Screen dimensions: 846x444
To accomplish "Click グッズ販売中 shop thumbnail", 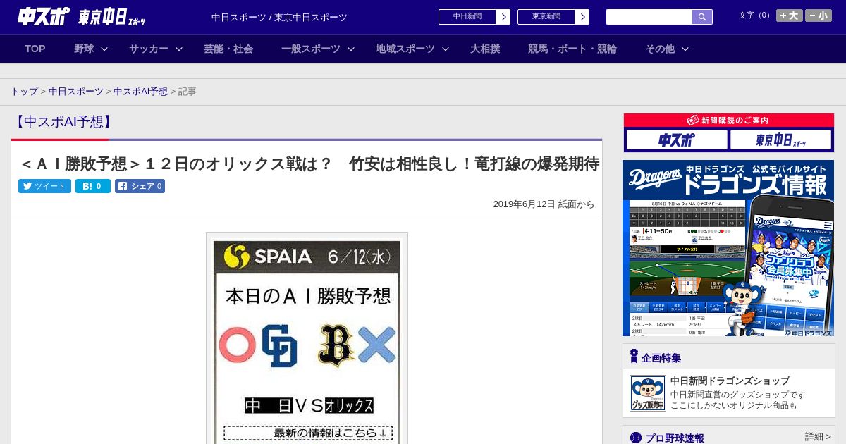I will tap(647, 393).
